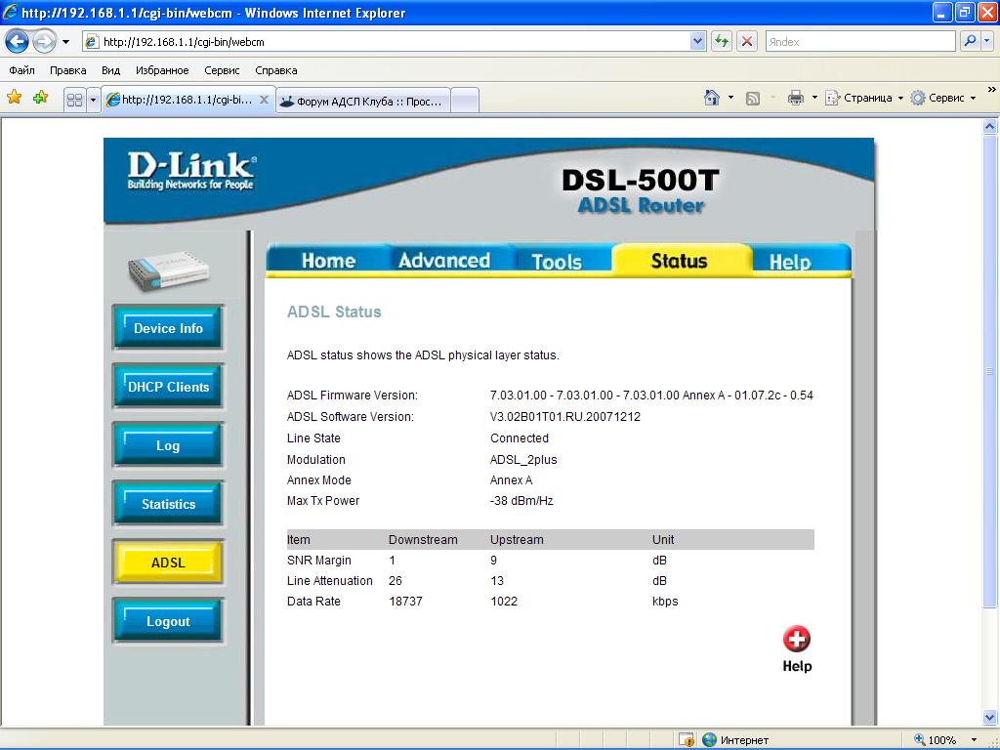Close the current 192.168.1.1 browser tab

click(264, 100)
